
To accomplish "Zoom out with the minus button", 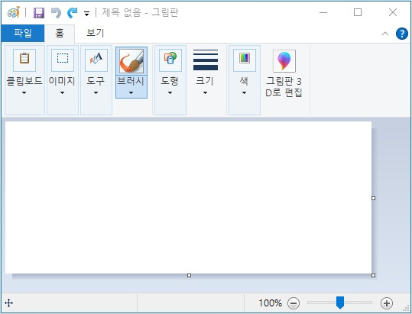I will 294,303.
